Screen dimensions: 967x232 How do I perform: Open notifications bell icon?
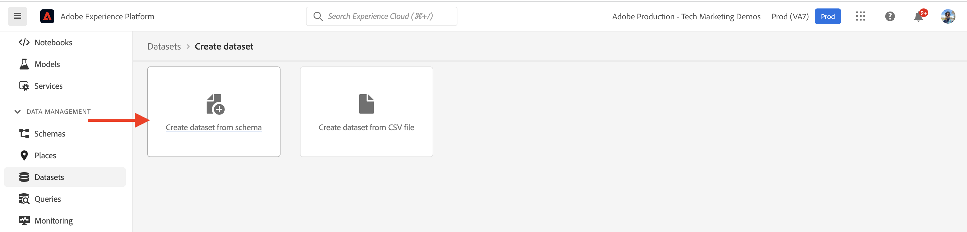point(919,16)
